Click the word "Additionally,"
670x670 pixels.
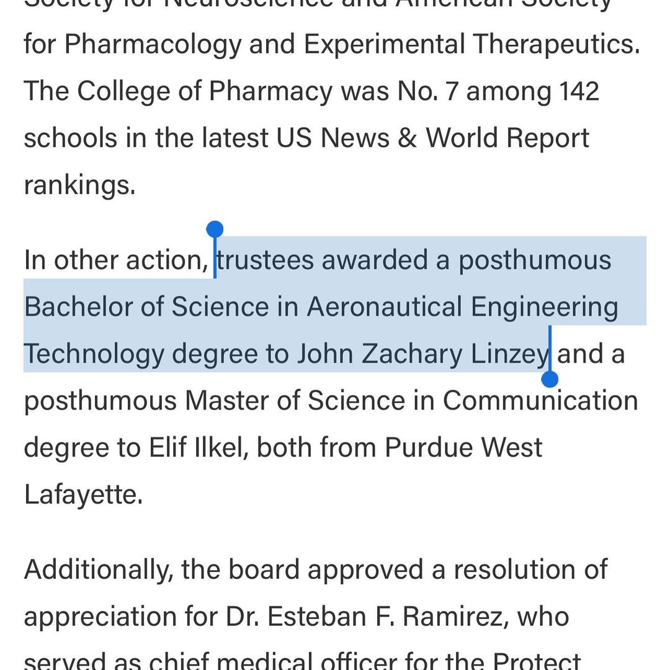click(98, 570)
